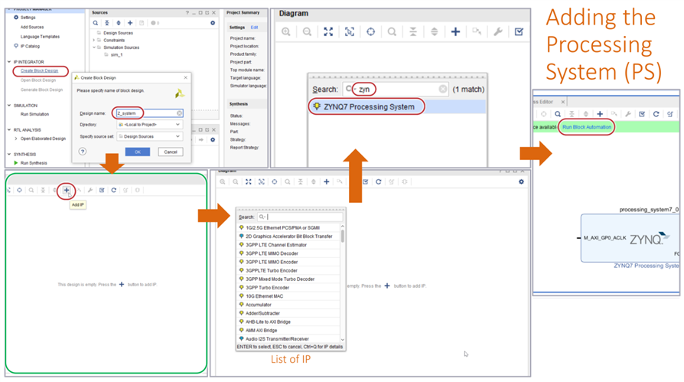Screen dimensions: 684x382
Task: Click the validate design checkbox icon in top Diagram toolbar
Action: point(520,32)
